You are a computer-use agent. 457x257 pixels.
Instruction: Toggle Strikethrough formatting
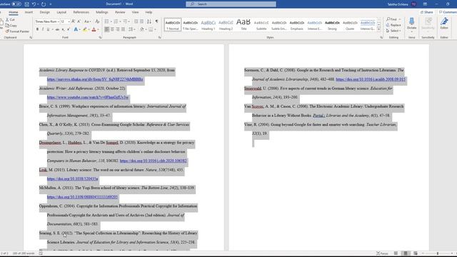click(57, 29)
